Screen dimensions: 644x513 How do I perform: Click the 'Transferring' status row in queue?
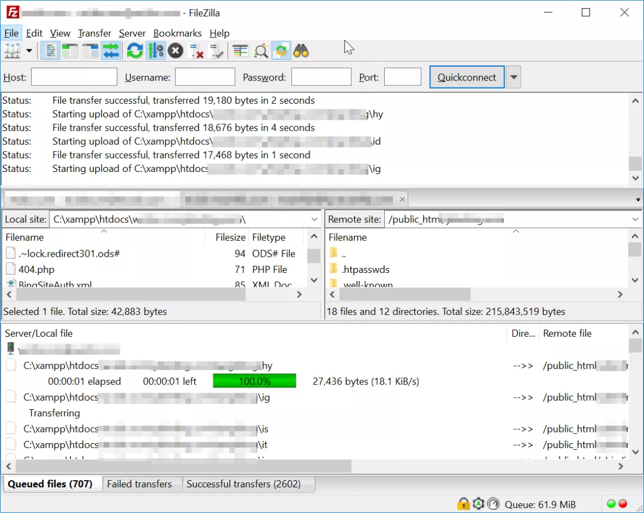click(x=54, y=413)
